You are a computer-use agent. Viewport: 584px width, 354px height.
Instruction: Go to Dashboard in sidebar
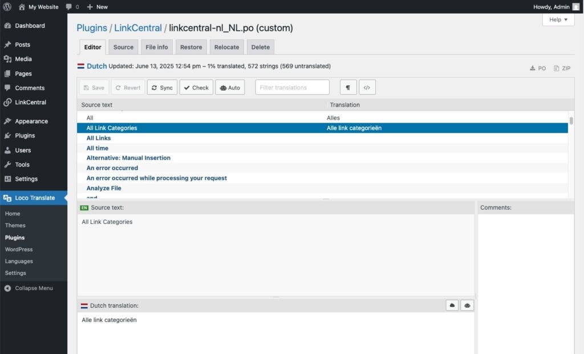coord(34,26)
